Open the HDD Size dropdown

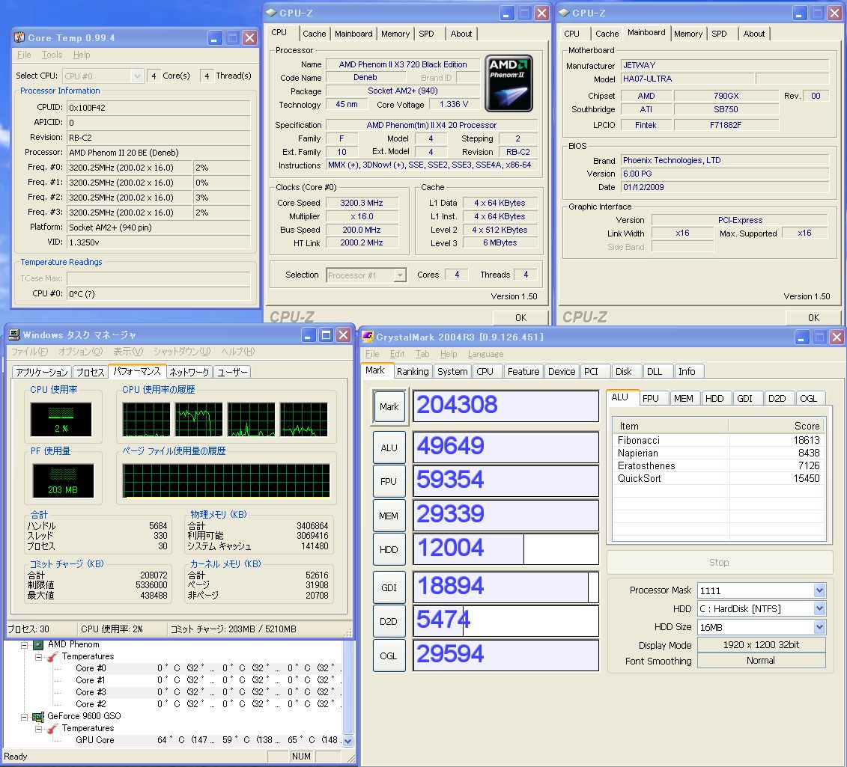(x=819, y=626)
